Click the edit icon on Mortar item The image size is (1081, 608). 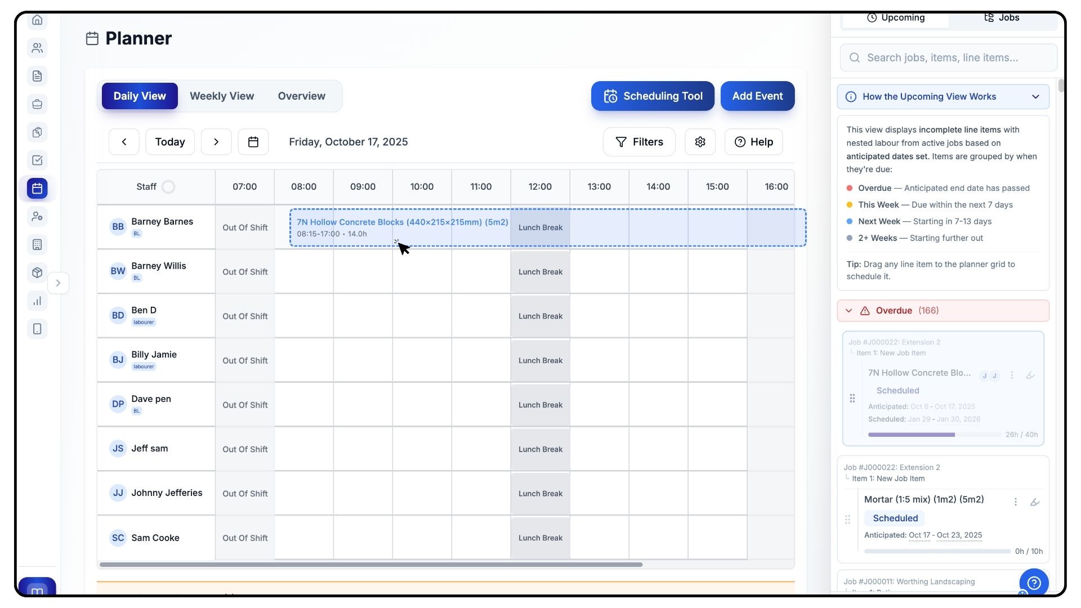pos(1034,502)
